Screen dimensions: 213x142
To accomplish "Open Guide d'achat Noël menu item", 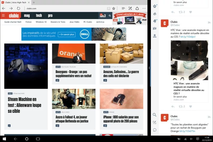I will [13, 22].
